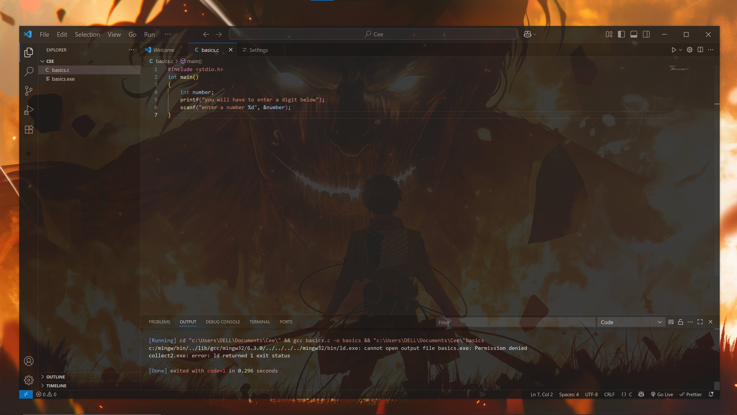Open the Copilot chat icon in title bar

pos(528,34)
